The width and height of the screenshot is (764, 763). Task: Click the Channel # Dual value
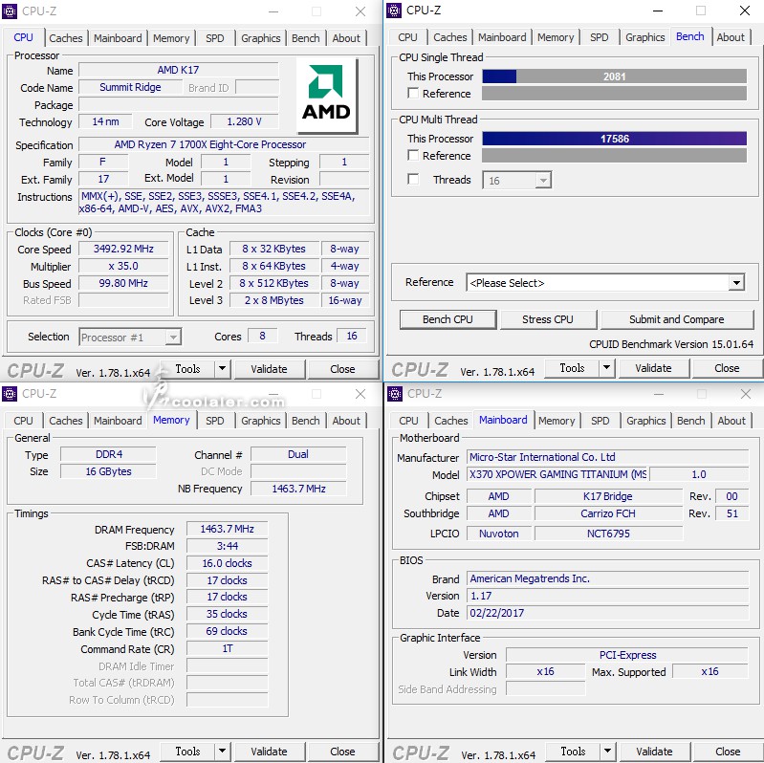(298, 454)
